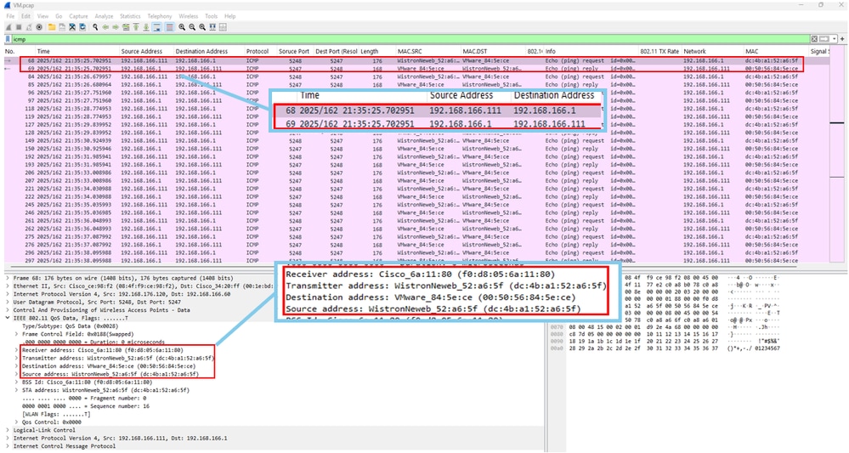
Task: Click the Go forward arrow icon
Action: coord(116,27)
